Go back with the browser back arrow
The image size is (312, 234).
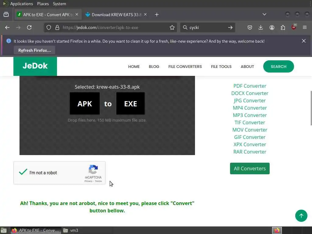pos(7,27)
